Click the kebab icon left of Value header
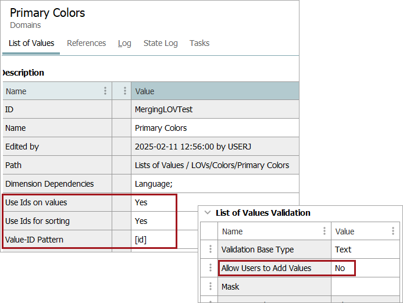Viewport: 403px width, 303px height. click(125, 91)
